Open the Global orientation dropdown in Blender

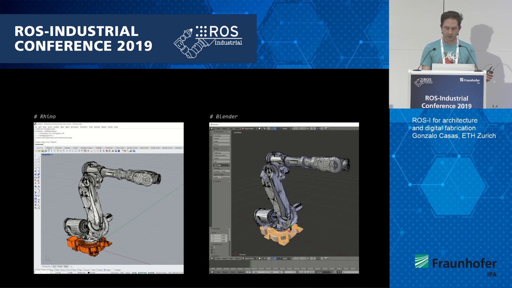(x=286, y=128)
